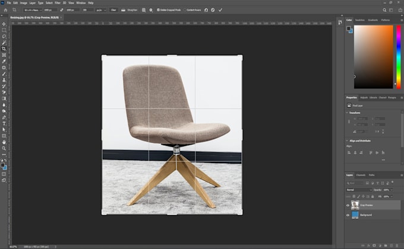Select the Move tool
The width and height of the screenshot is (404, 249).
click(4, 24)
